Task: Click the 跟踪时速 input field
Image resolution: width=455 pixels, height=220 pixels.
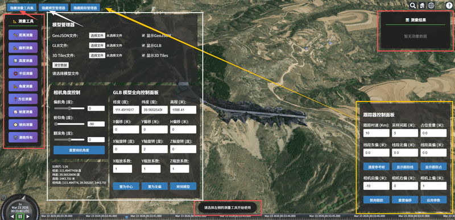Action: click(x=376, y=133)
